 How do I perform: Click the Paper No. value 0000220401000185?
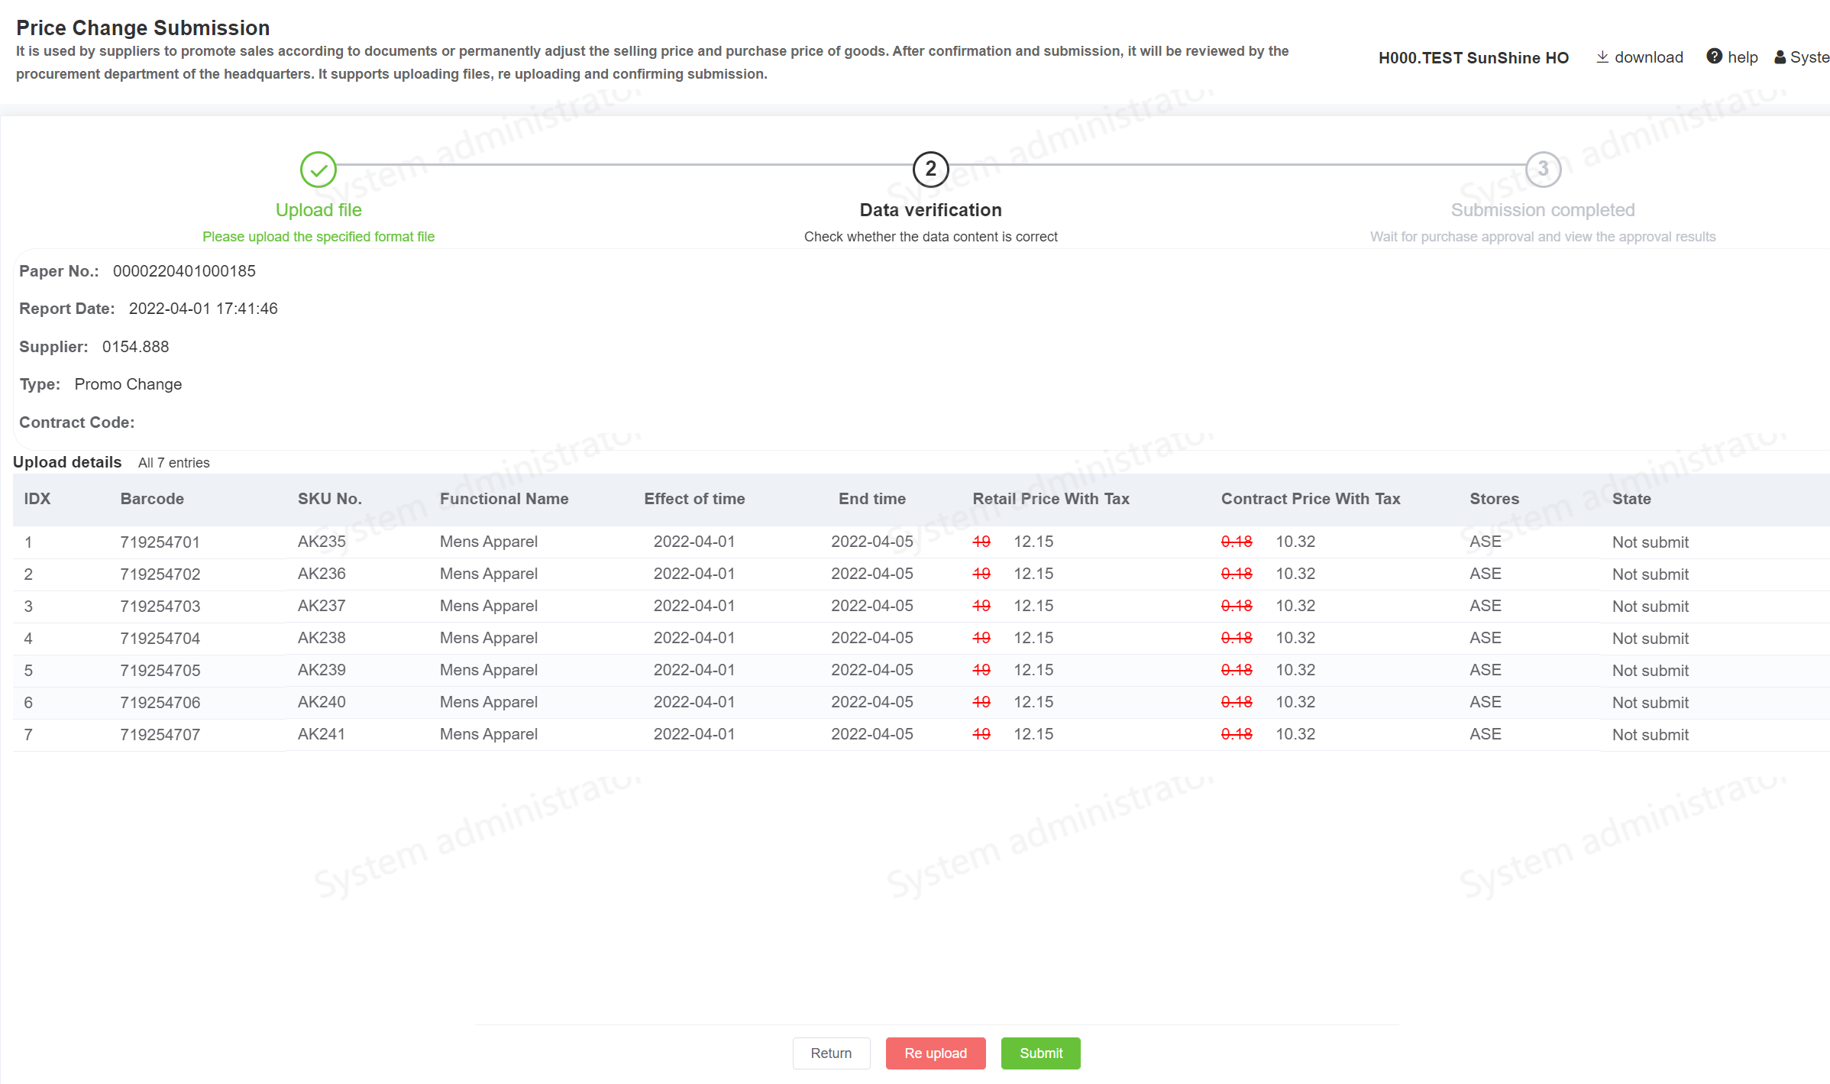click(x=184, y=271)
